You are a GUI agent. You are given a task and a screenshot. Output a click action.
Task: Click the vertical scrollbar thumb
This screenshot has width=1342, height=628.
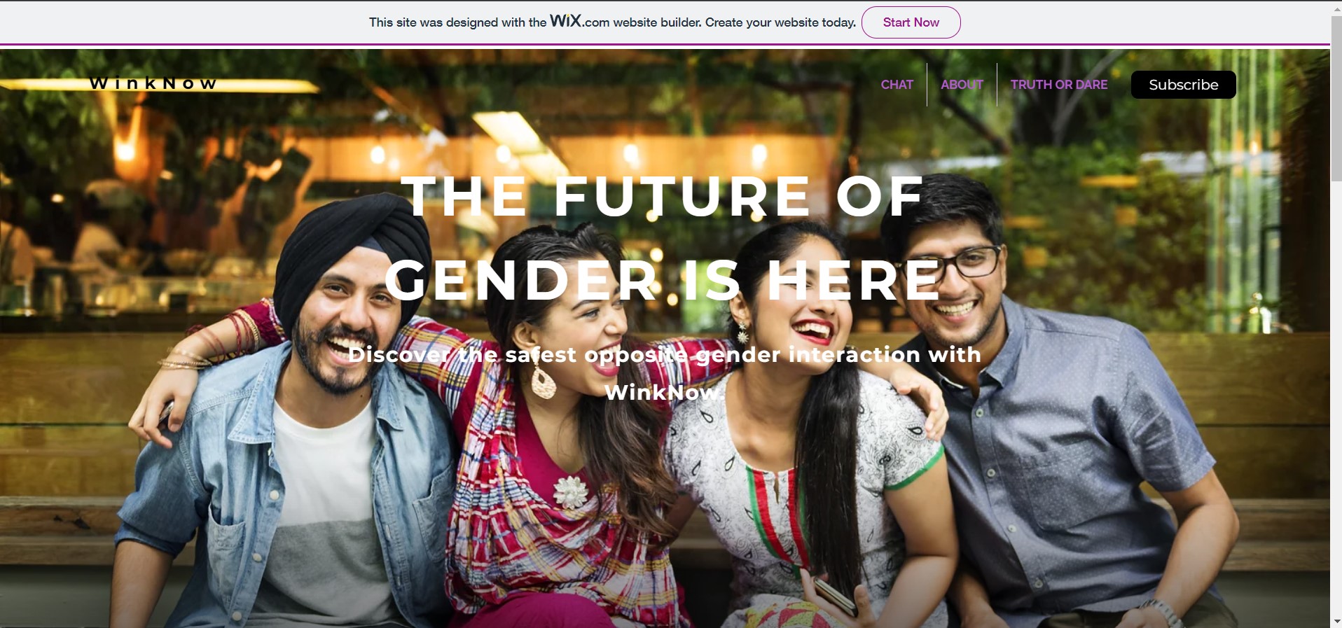(x=1336, y=98)
